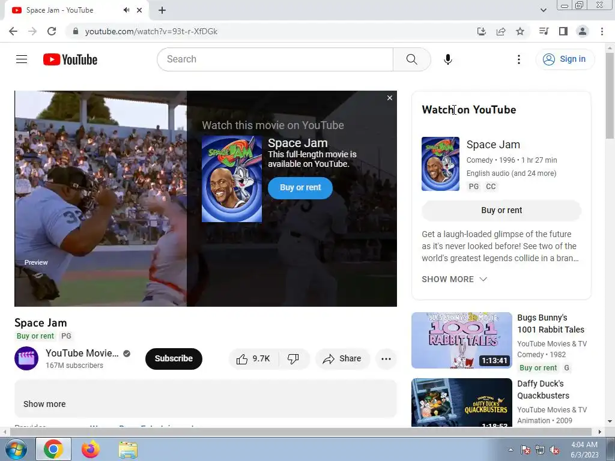Click the Daffy Duck's Quackbusters thumbnail

[462, 402]
